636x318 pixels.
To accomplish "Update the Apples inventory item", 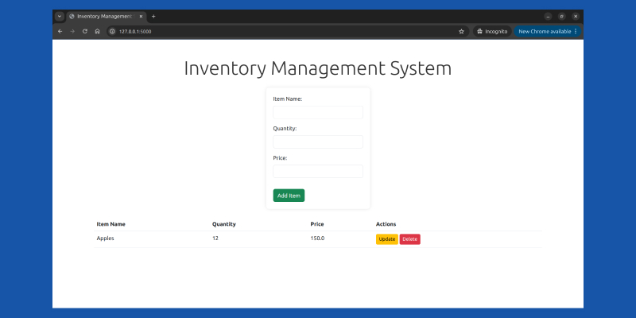I will (386, 238).
